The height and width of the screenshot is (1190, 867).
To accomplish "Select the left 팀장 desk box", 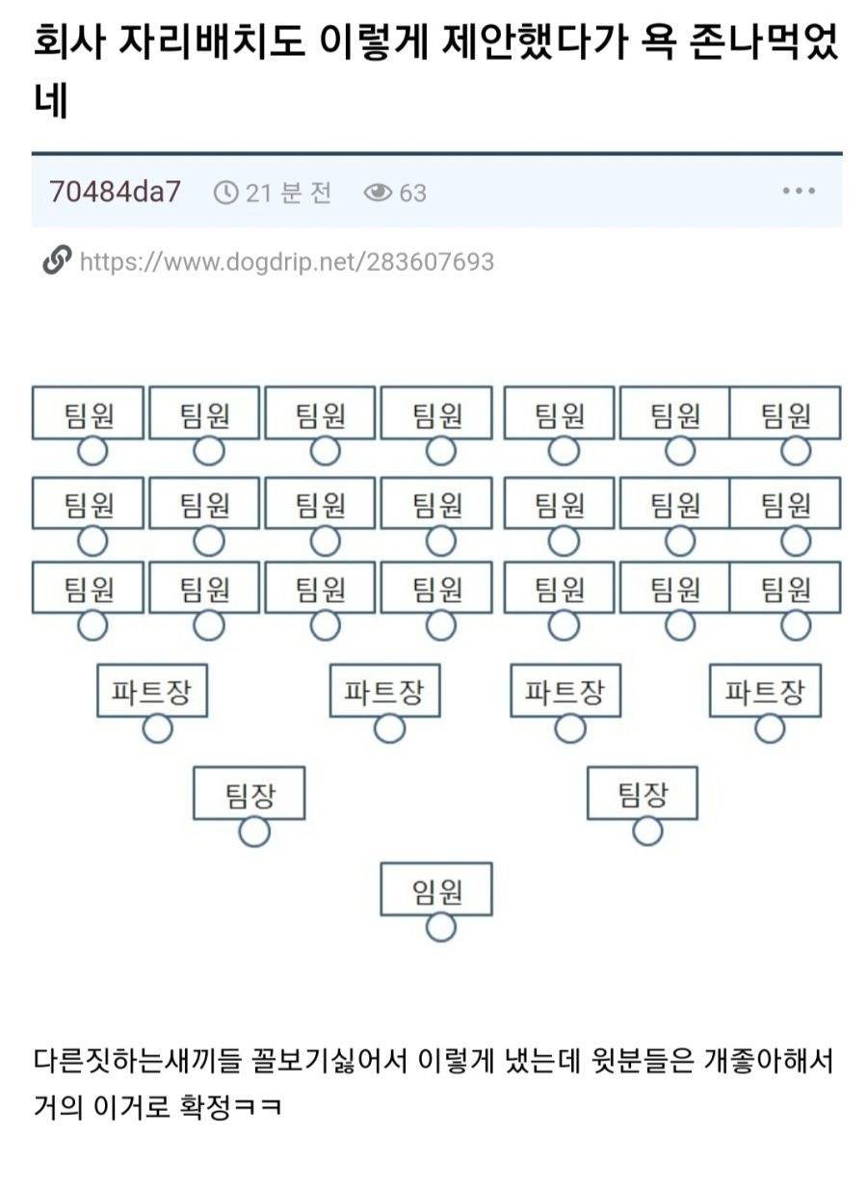I will tap(250, 794).
